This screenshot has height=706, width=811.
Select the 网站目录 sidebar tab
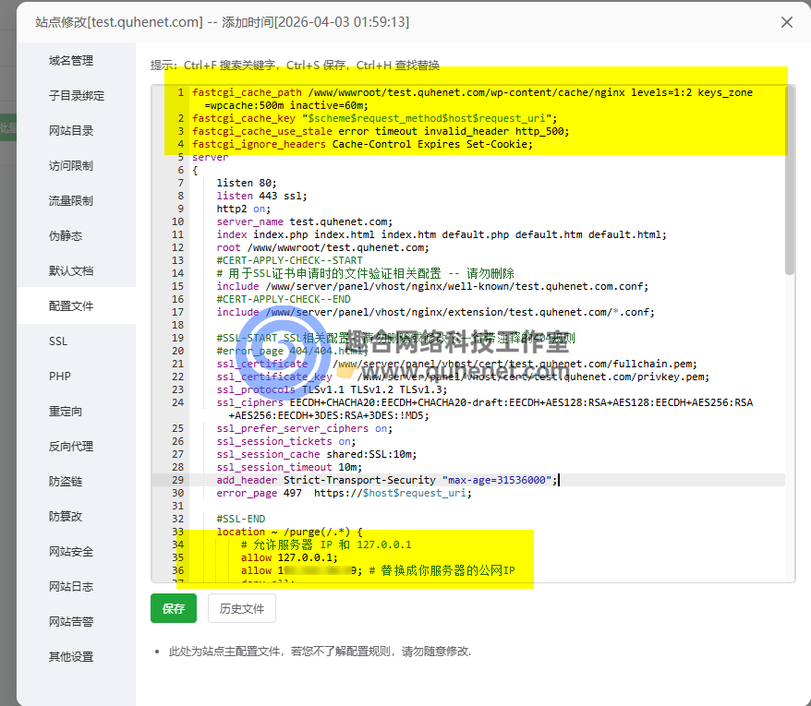pos(71,131)
